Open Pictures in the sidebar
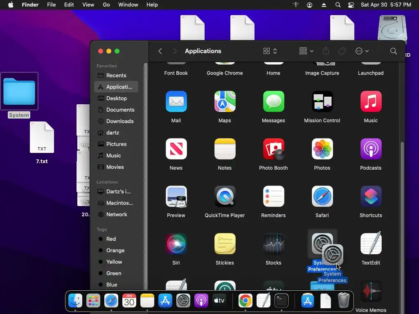 coord(116,144)
